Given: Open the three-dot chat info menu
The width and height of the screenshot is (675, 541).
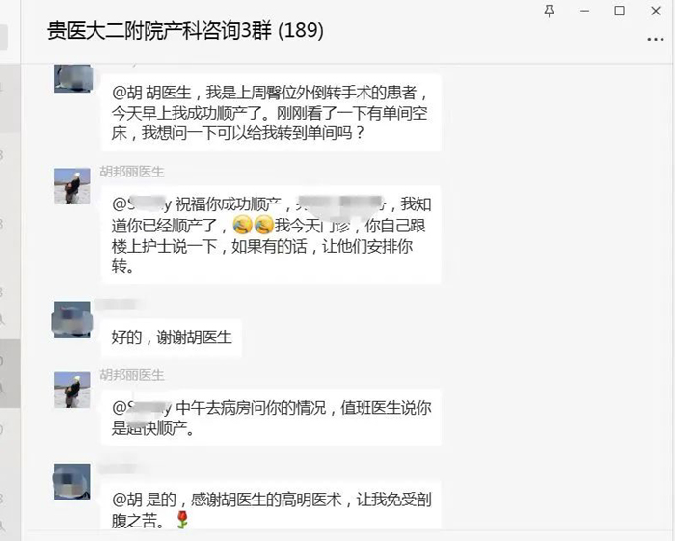Looking at the screenshot, I should click(655, 40).
